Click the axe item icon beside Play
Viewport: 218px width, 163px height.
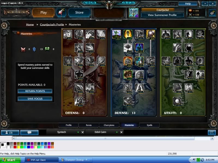tap(61, 12)
